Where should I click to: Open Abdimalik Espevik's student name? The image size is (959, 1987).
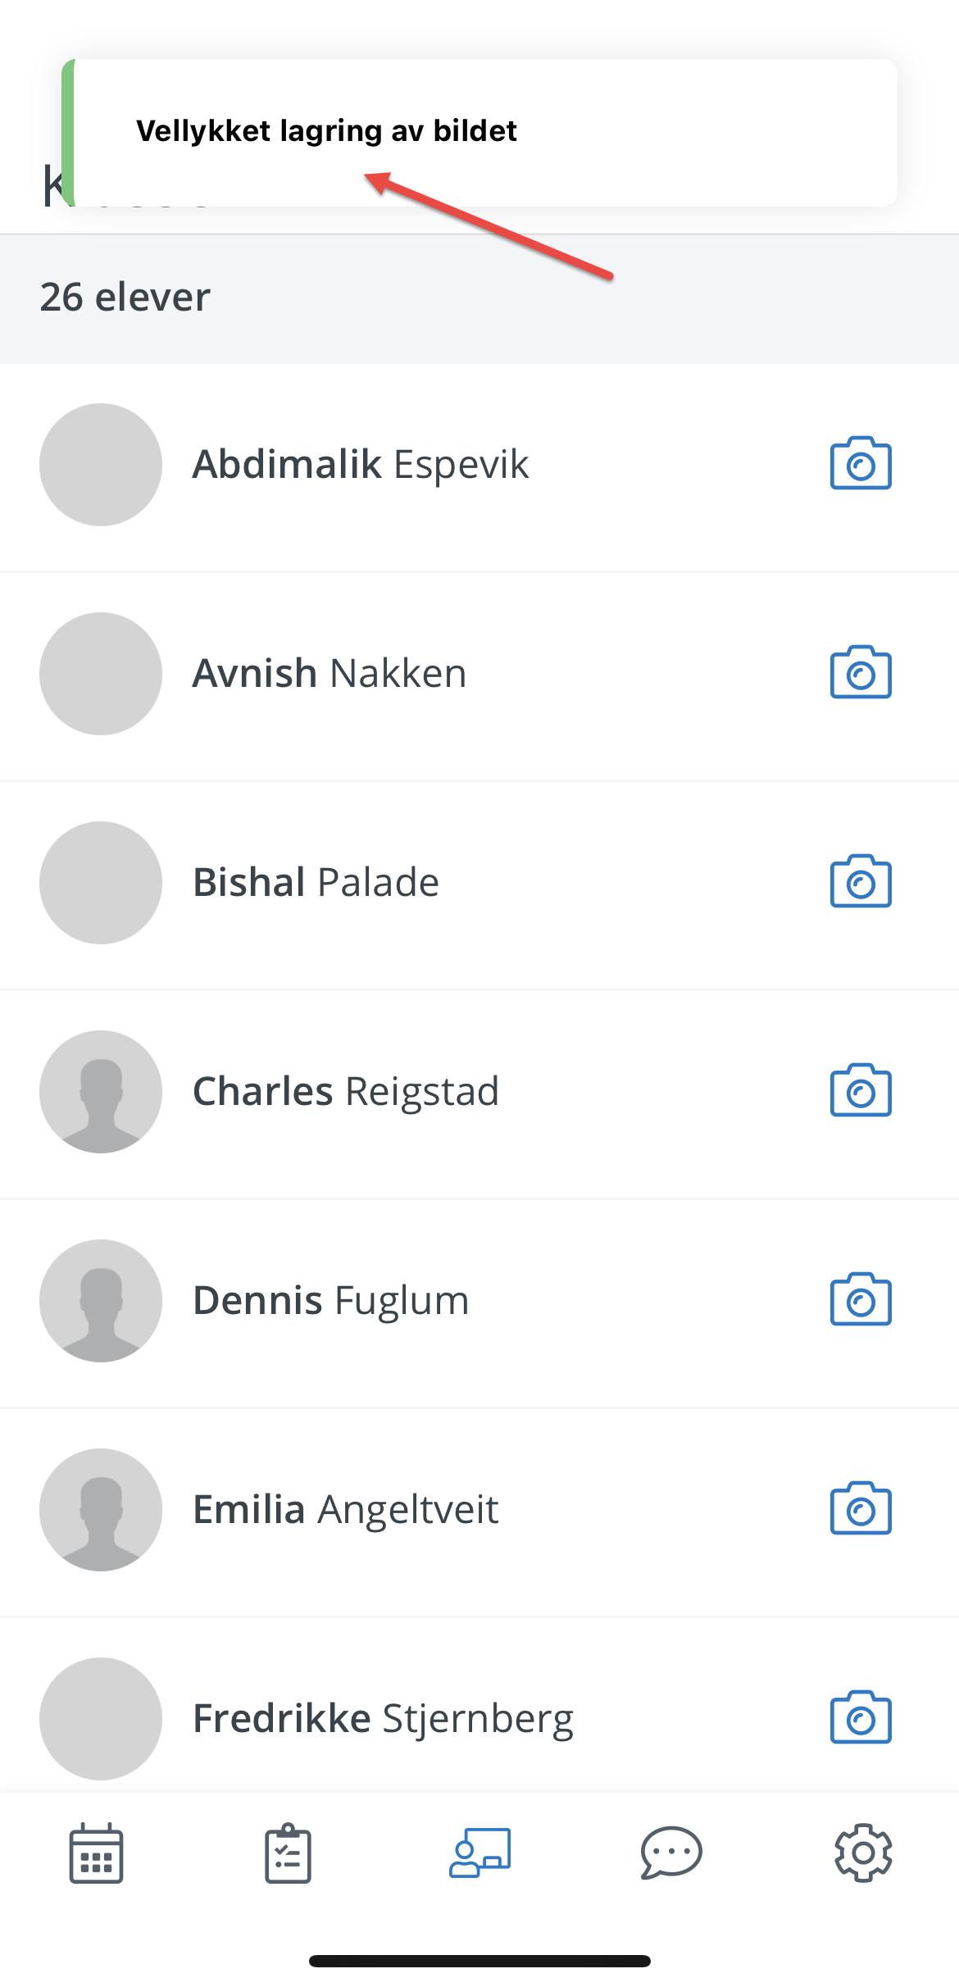(361, 464)
